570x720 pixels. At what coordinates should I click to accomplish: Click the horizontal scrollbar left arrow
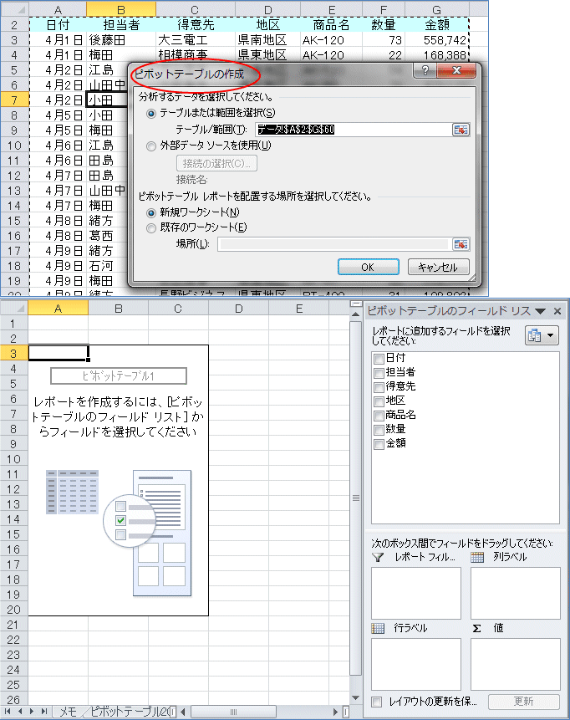click(183, 712)
